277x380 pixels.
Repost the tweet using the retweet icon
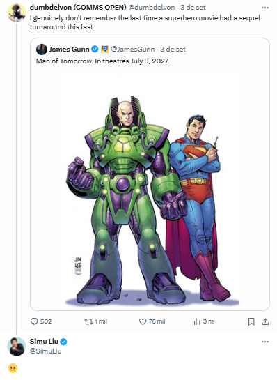point(88,321)
